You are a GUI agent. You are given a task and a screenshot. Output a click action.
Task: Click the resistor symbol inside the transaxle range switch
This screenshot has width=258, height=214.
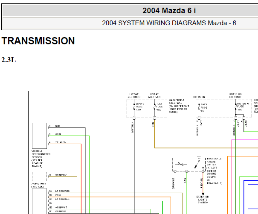click(181, 164)
